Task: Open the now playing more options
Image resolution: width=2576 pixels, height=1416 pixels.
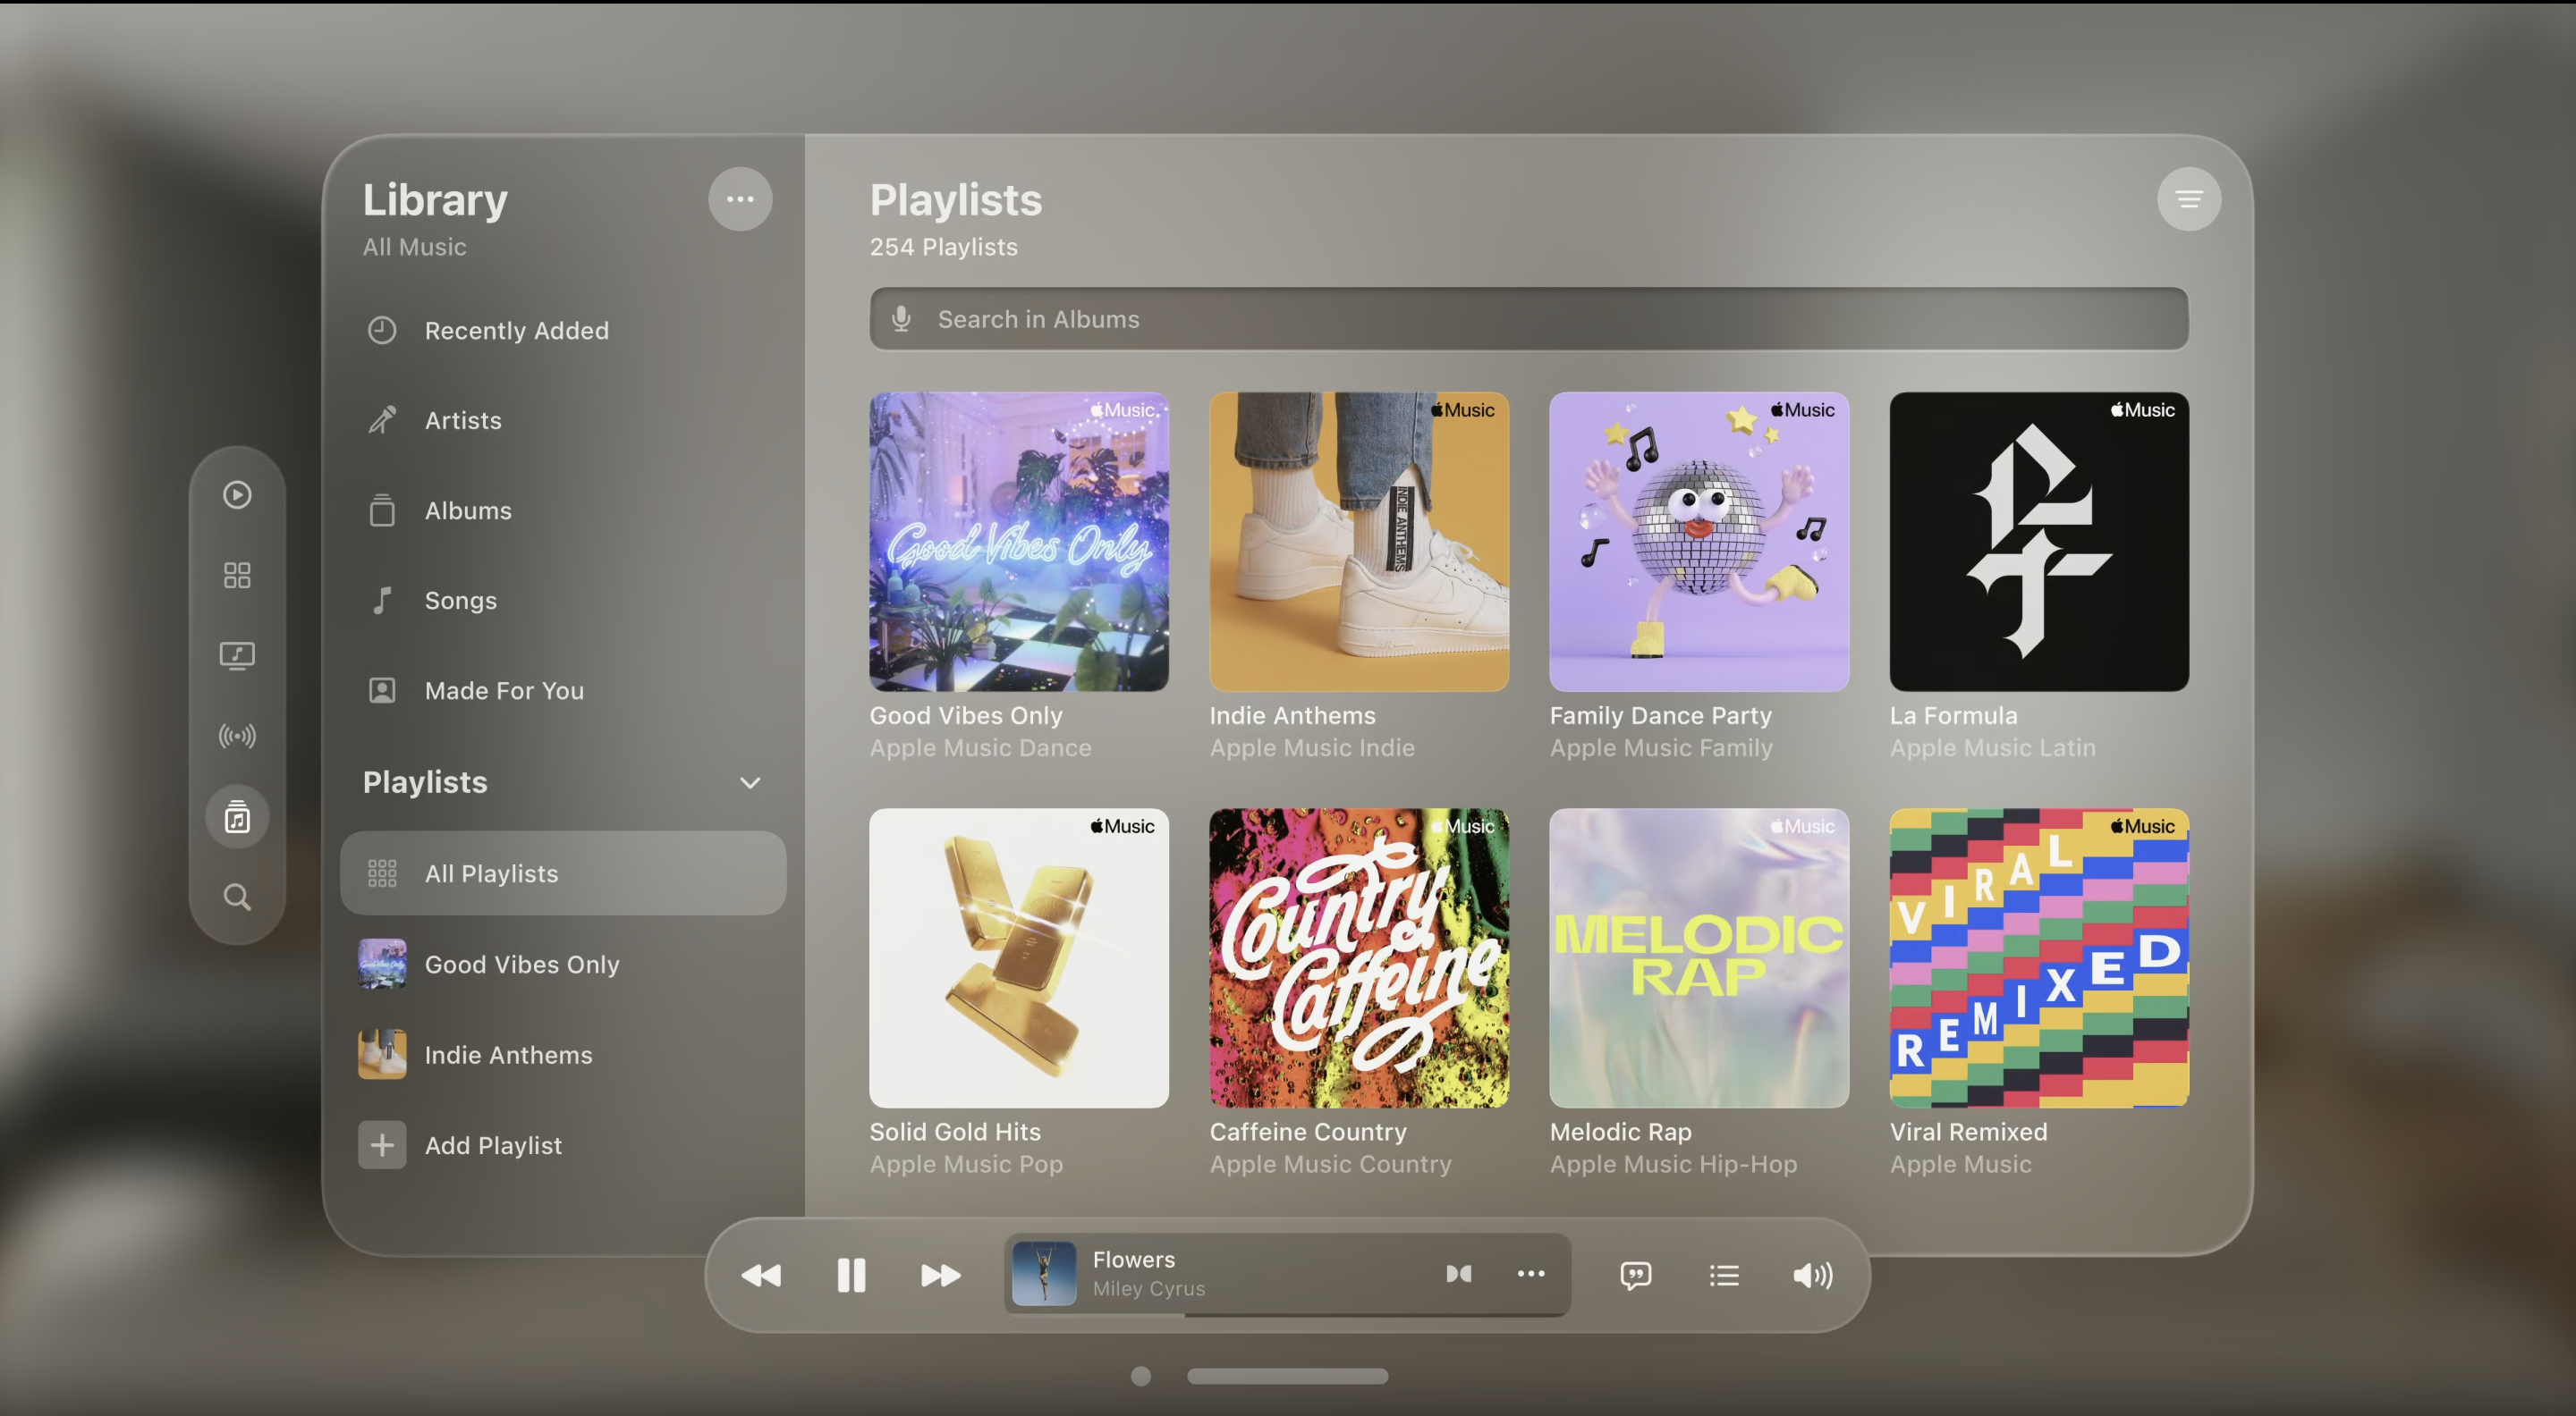Action: pos(1531,1273)
